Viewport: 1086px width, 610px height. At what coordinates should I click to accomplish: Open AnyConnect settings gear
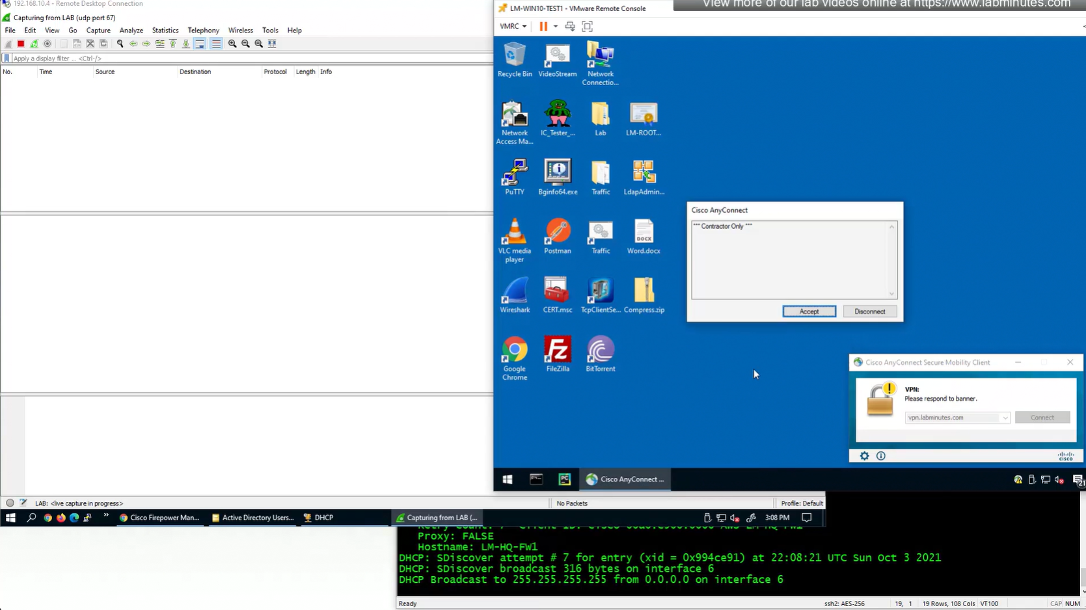tap(864, 456)
